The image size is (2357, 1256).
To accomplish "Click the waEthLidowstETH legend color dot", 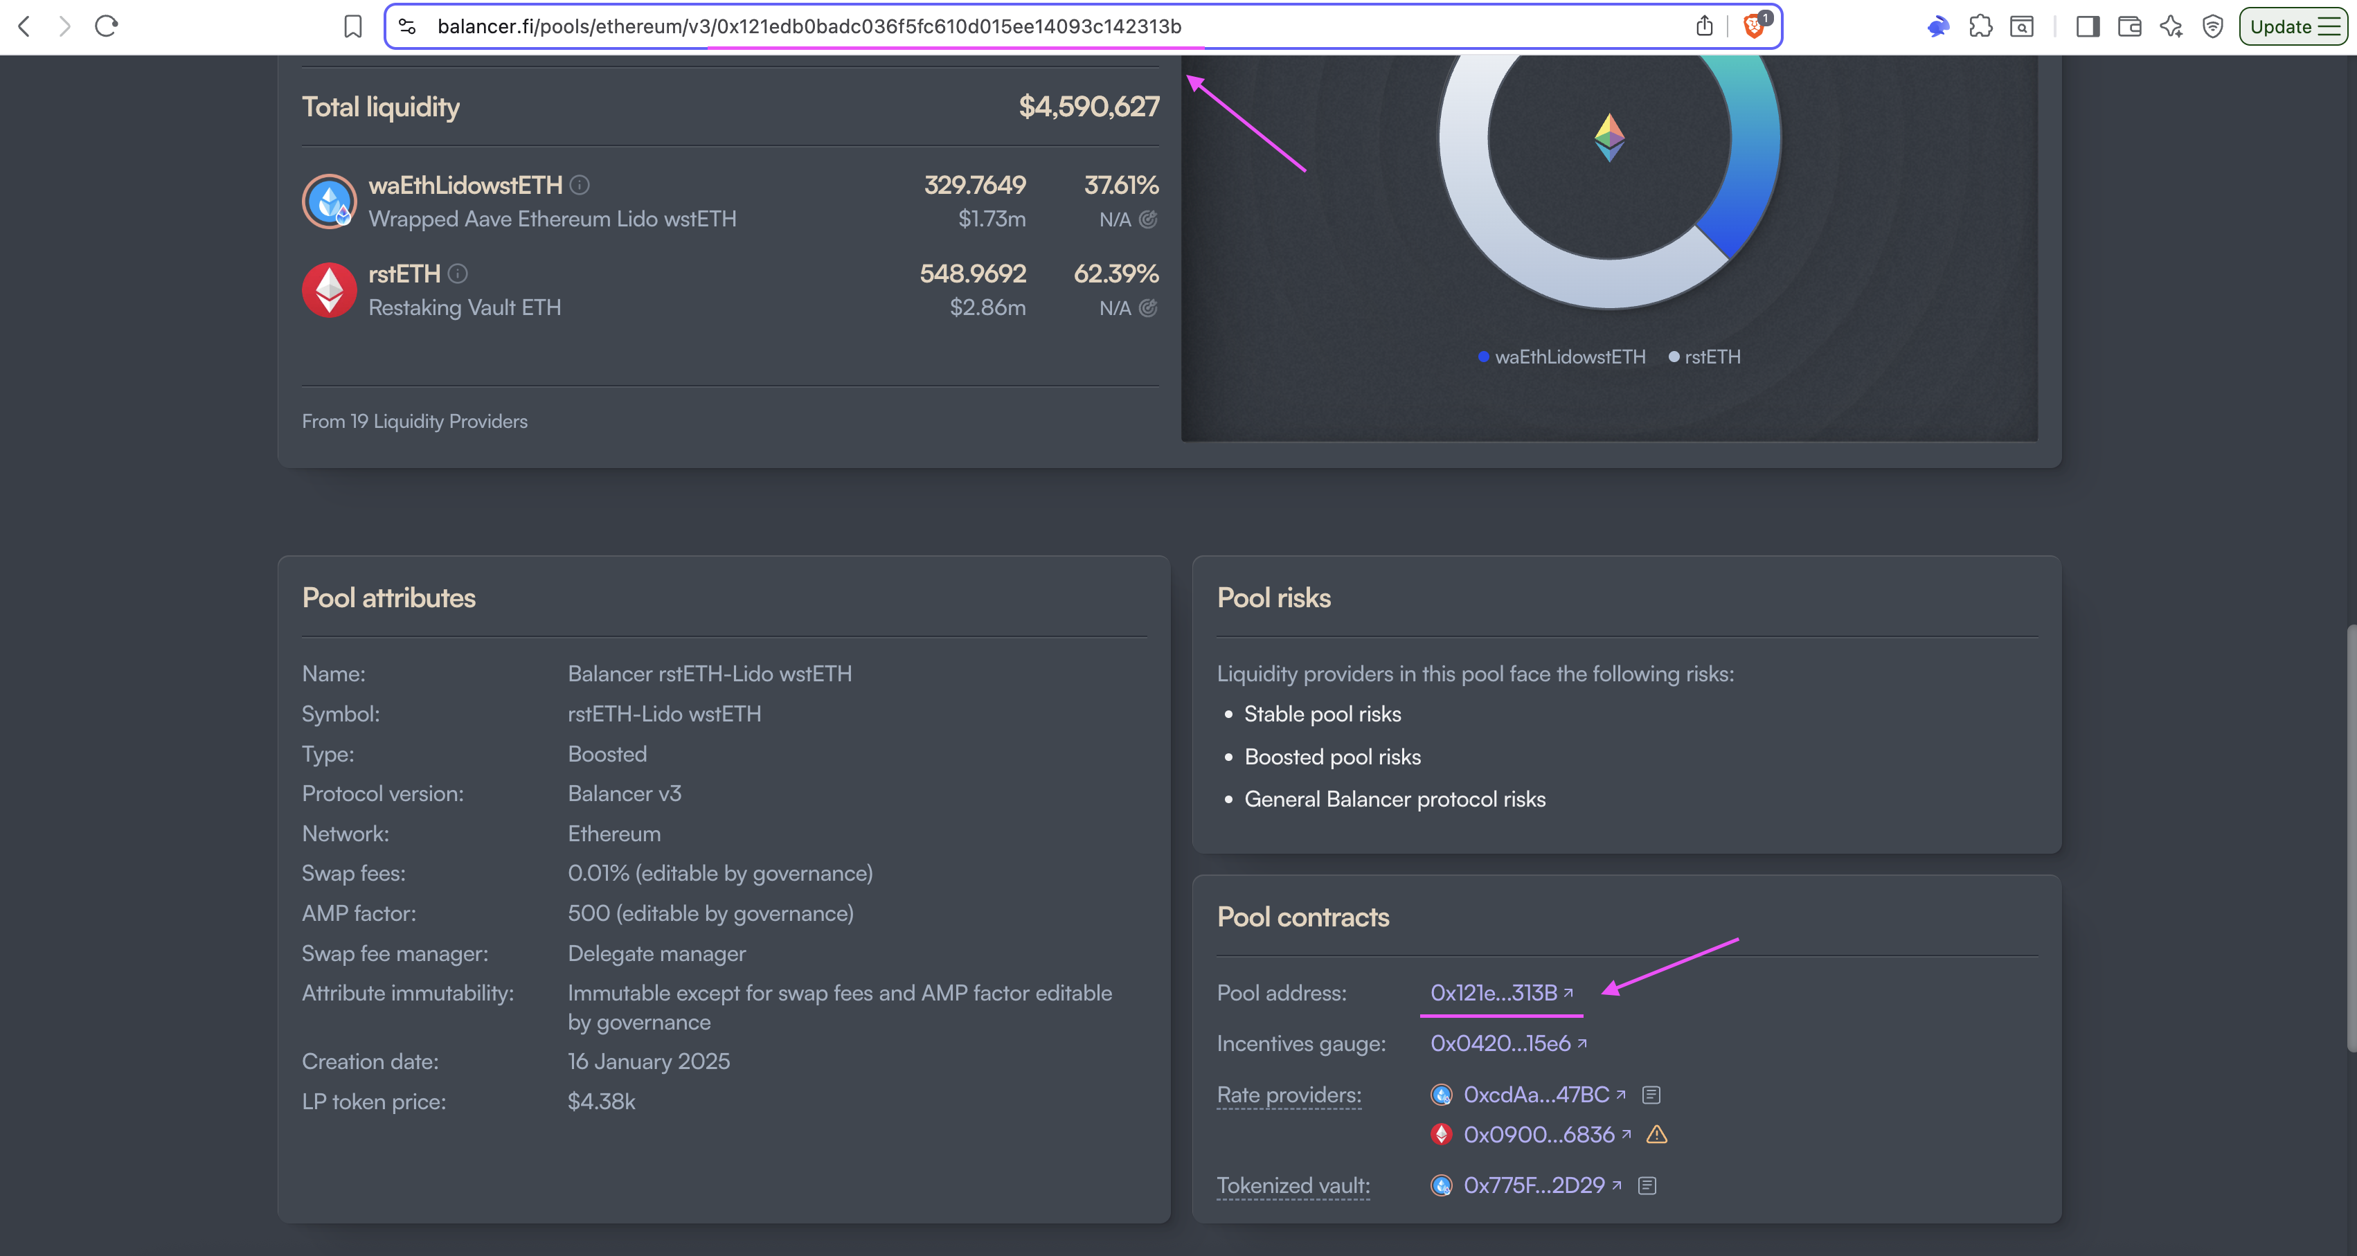I will coord(1483,357).
